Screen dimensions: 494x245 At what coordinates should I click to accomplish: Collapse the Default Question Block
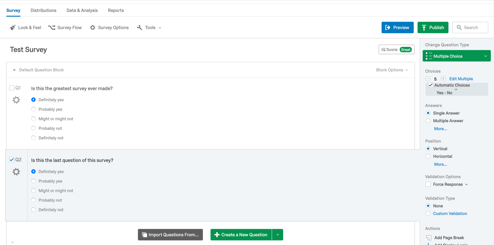(14, 70)
